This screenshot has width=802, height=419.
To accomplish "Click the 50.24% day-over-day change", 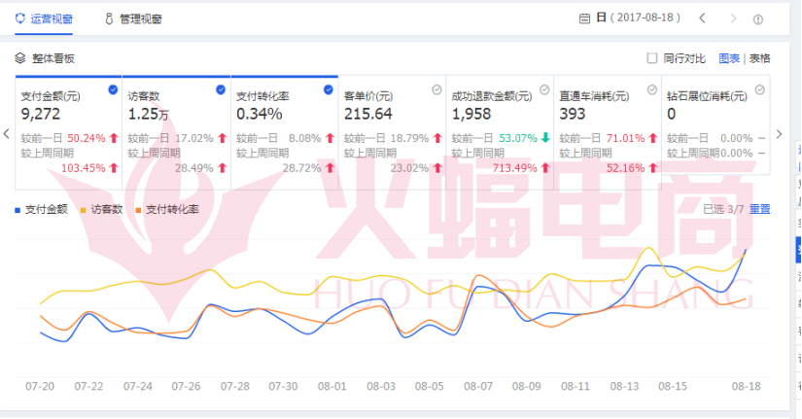I will pos(86,138).
